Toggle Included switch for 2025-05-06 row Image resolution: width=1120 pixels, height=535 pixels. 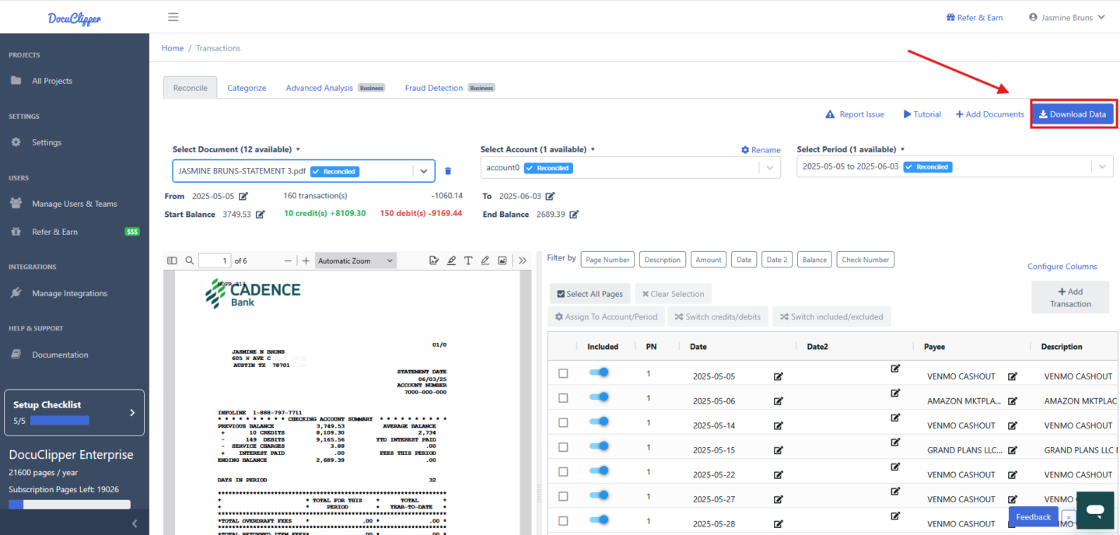pos(599,397)
